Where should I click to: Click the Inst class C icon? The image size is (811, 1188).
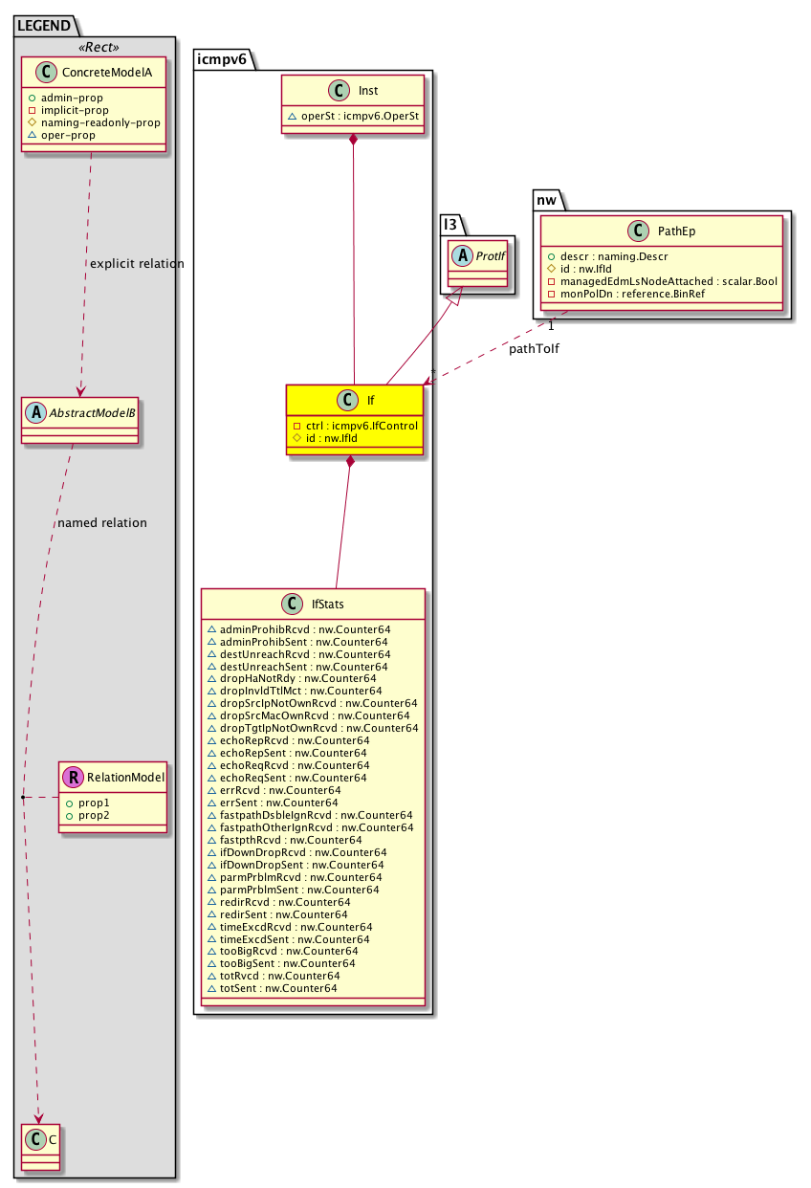[x=335, y=91]
